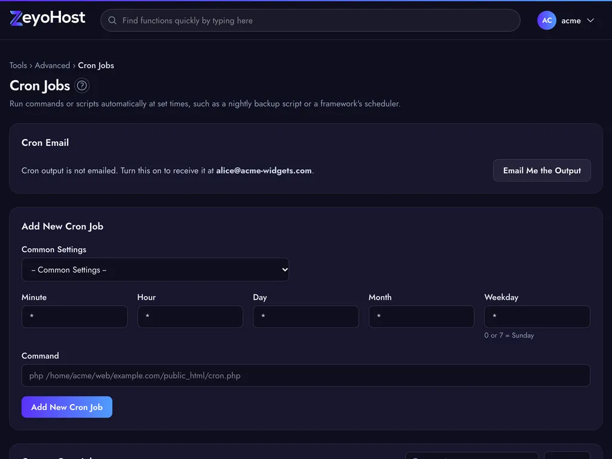Click the search magnifier icon
This screenshot has height=459, width=612.
pos(112,20)
